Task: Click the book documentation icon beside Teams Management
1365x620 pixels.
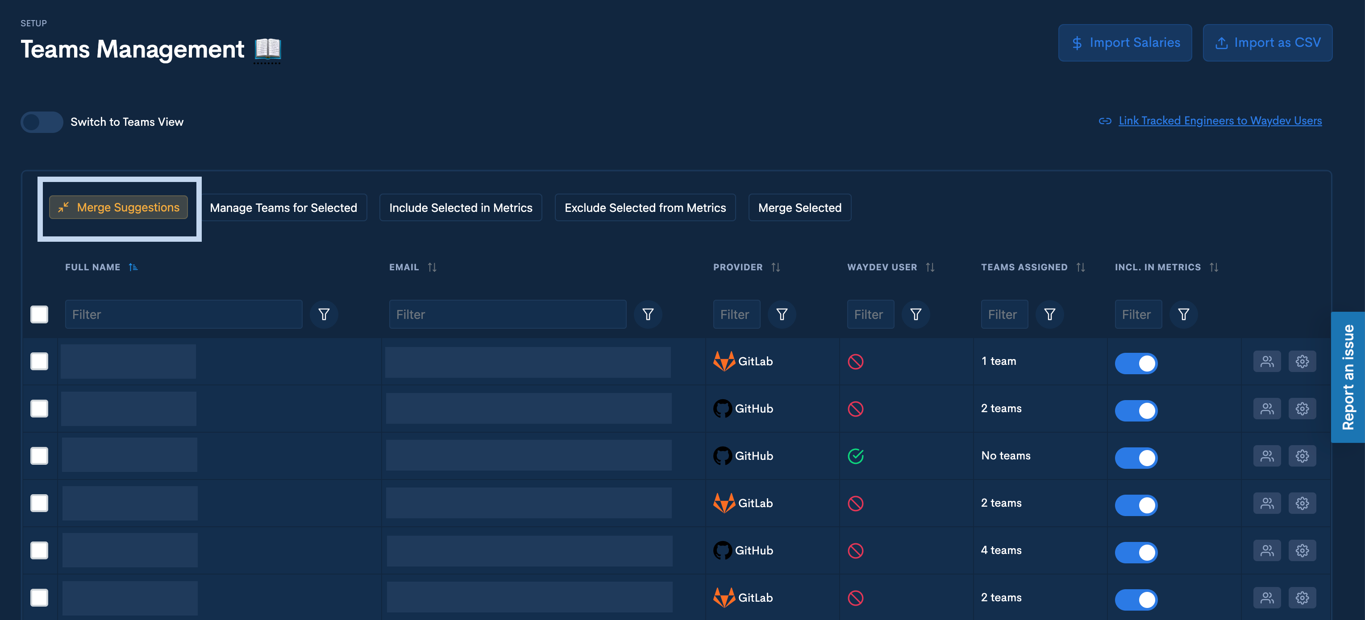Action: coord(267,49)
